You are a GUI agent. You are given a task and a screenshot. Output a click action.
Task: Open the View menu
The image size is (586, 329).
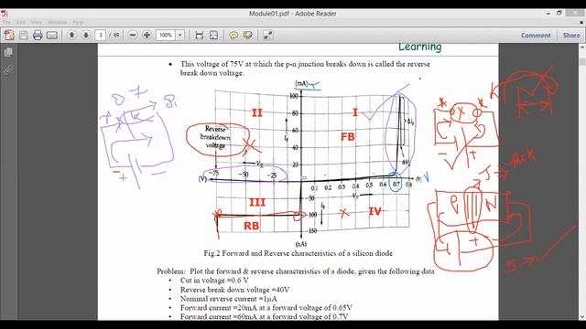[37, 22]
